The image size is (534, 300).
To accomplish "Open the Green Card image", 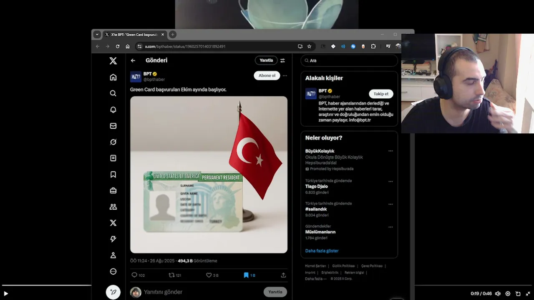I will [x=209, y=175].
